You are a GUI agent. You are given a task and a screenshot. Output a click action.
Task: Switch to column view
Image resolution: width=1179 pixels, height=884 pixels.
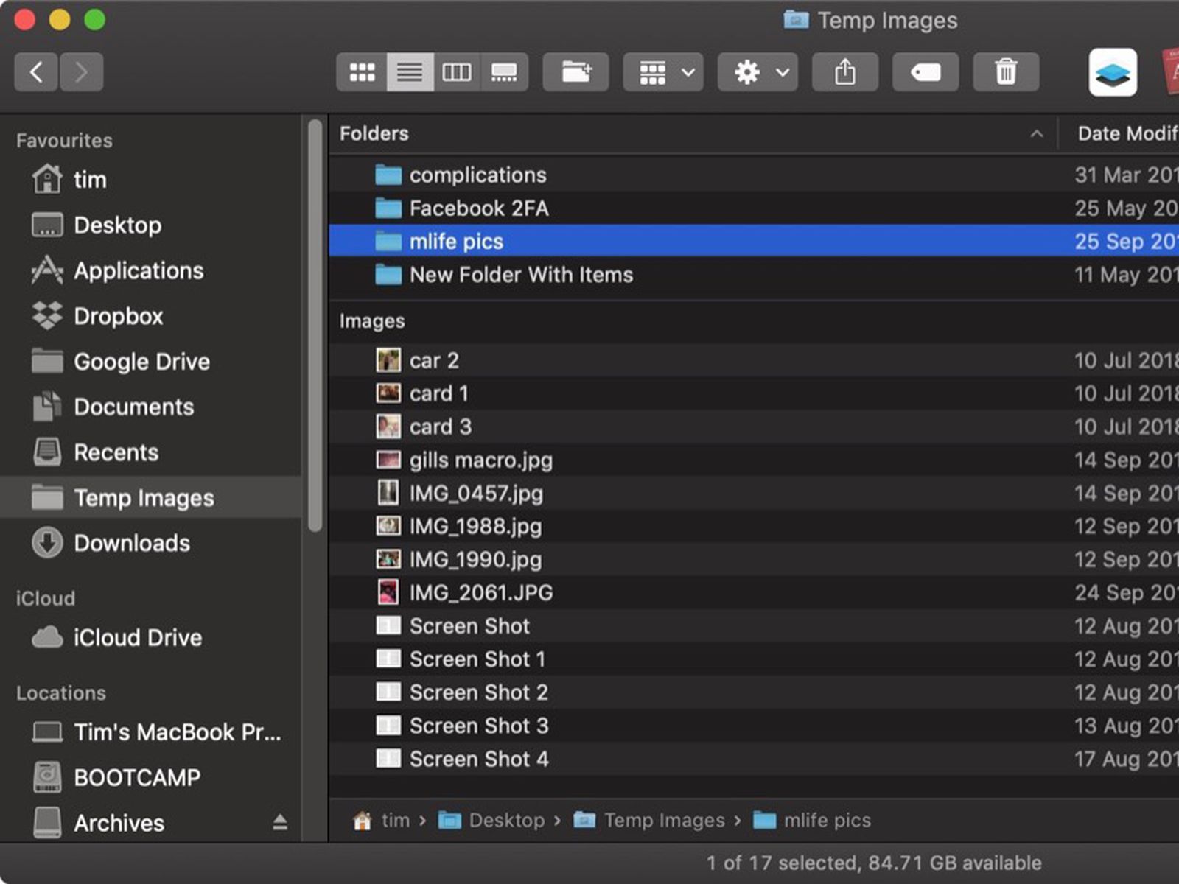point(456,72)
